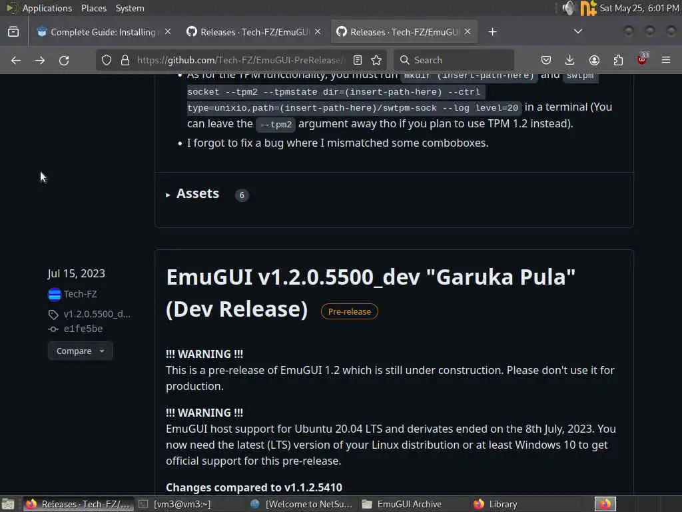Click into the Search box
This screenshot has height=512, width=682.
[454, 60]
